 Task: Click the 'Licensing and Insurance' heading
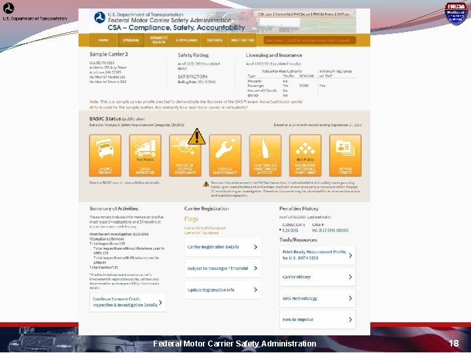click(274, 55)
